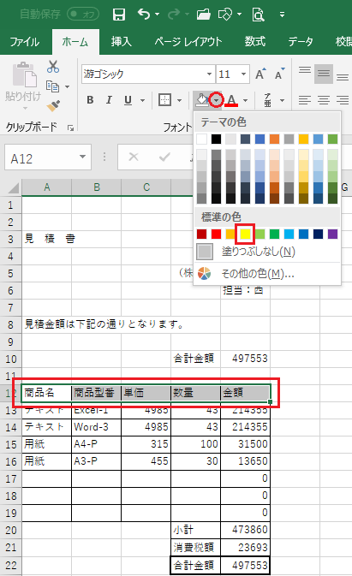The width and height of the screenshot is (352, 576).
Task: Pick the light green standard color swatch
Action: [260, 234]
